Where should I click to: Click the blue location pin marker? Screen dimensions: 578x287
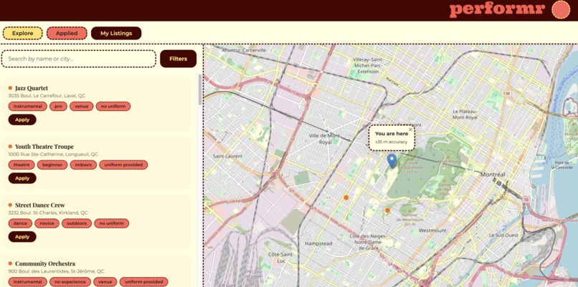pyautogui.click(x=392, y=161)
